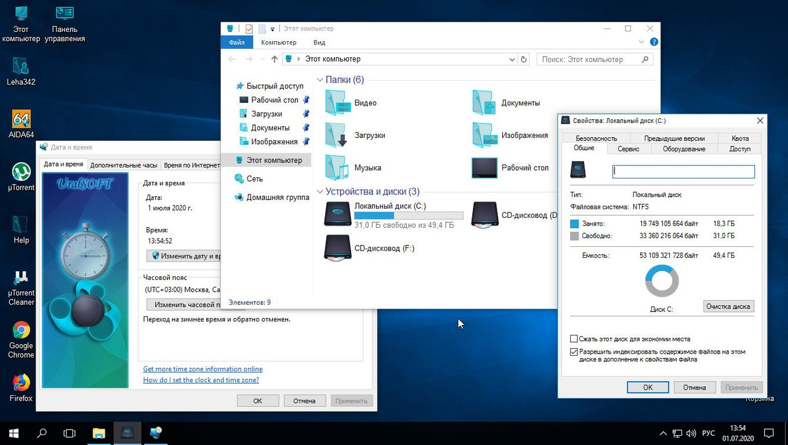
Task: Click the Занято blue color square
Action: [575, 224]
